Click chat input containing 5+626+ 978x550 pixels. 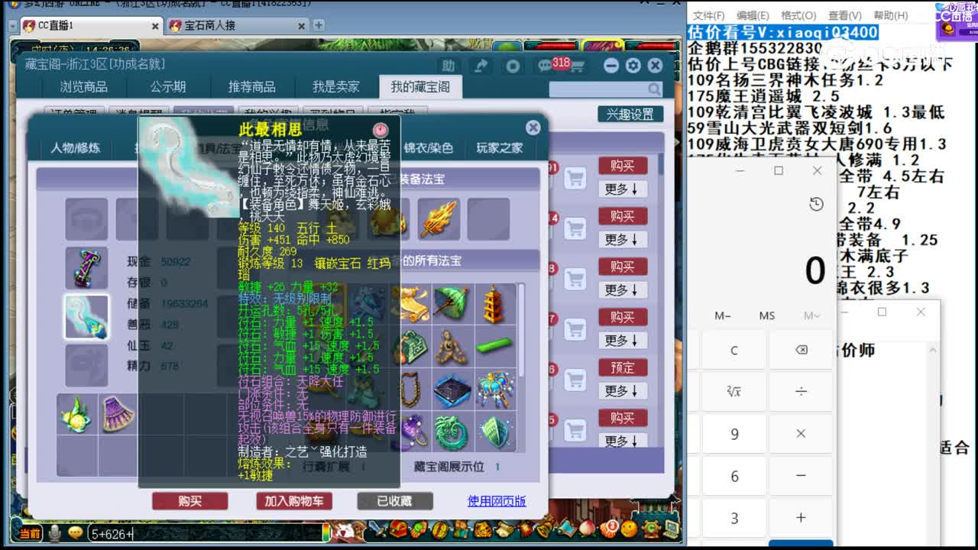205,534
